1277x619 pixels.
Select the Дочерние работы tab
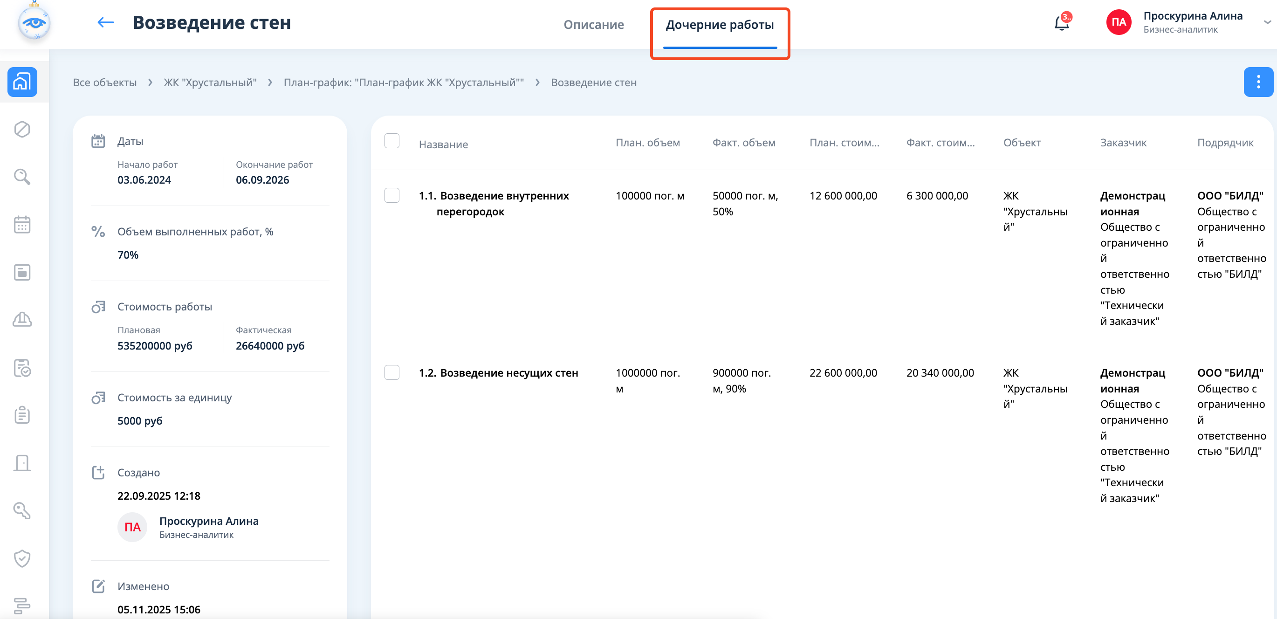[719, 25]
